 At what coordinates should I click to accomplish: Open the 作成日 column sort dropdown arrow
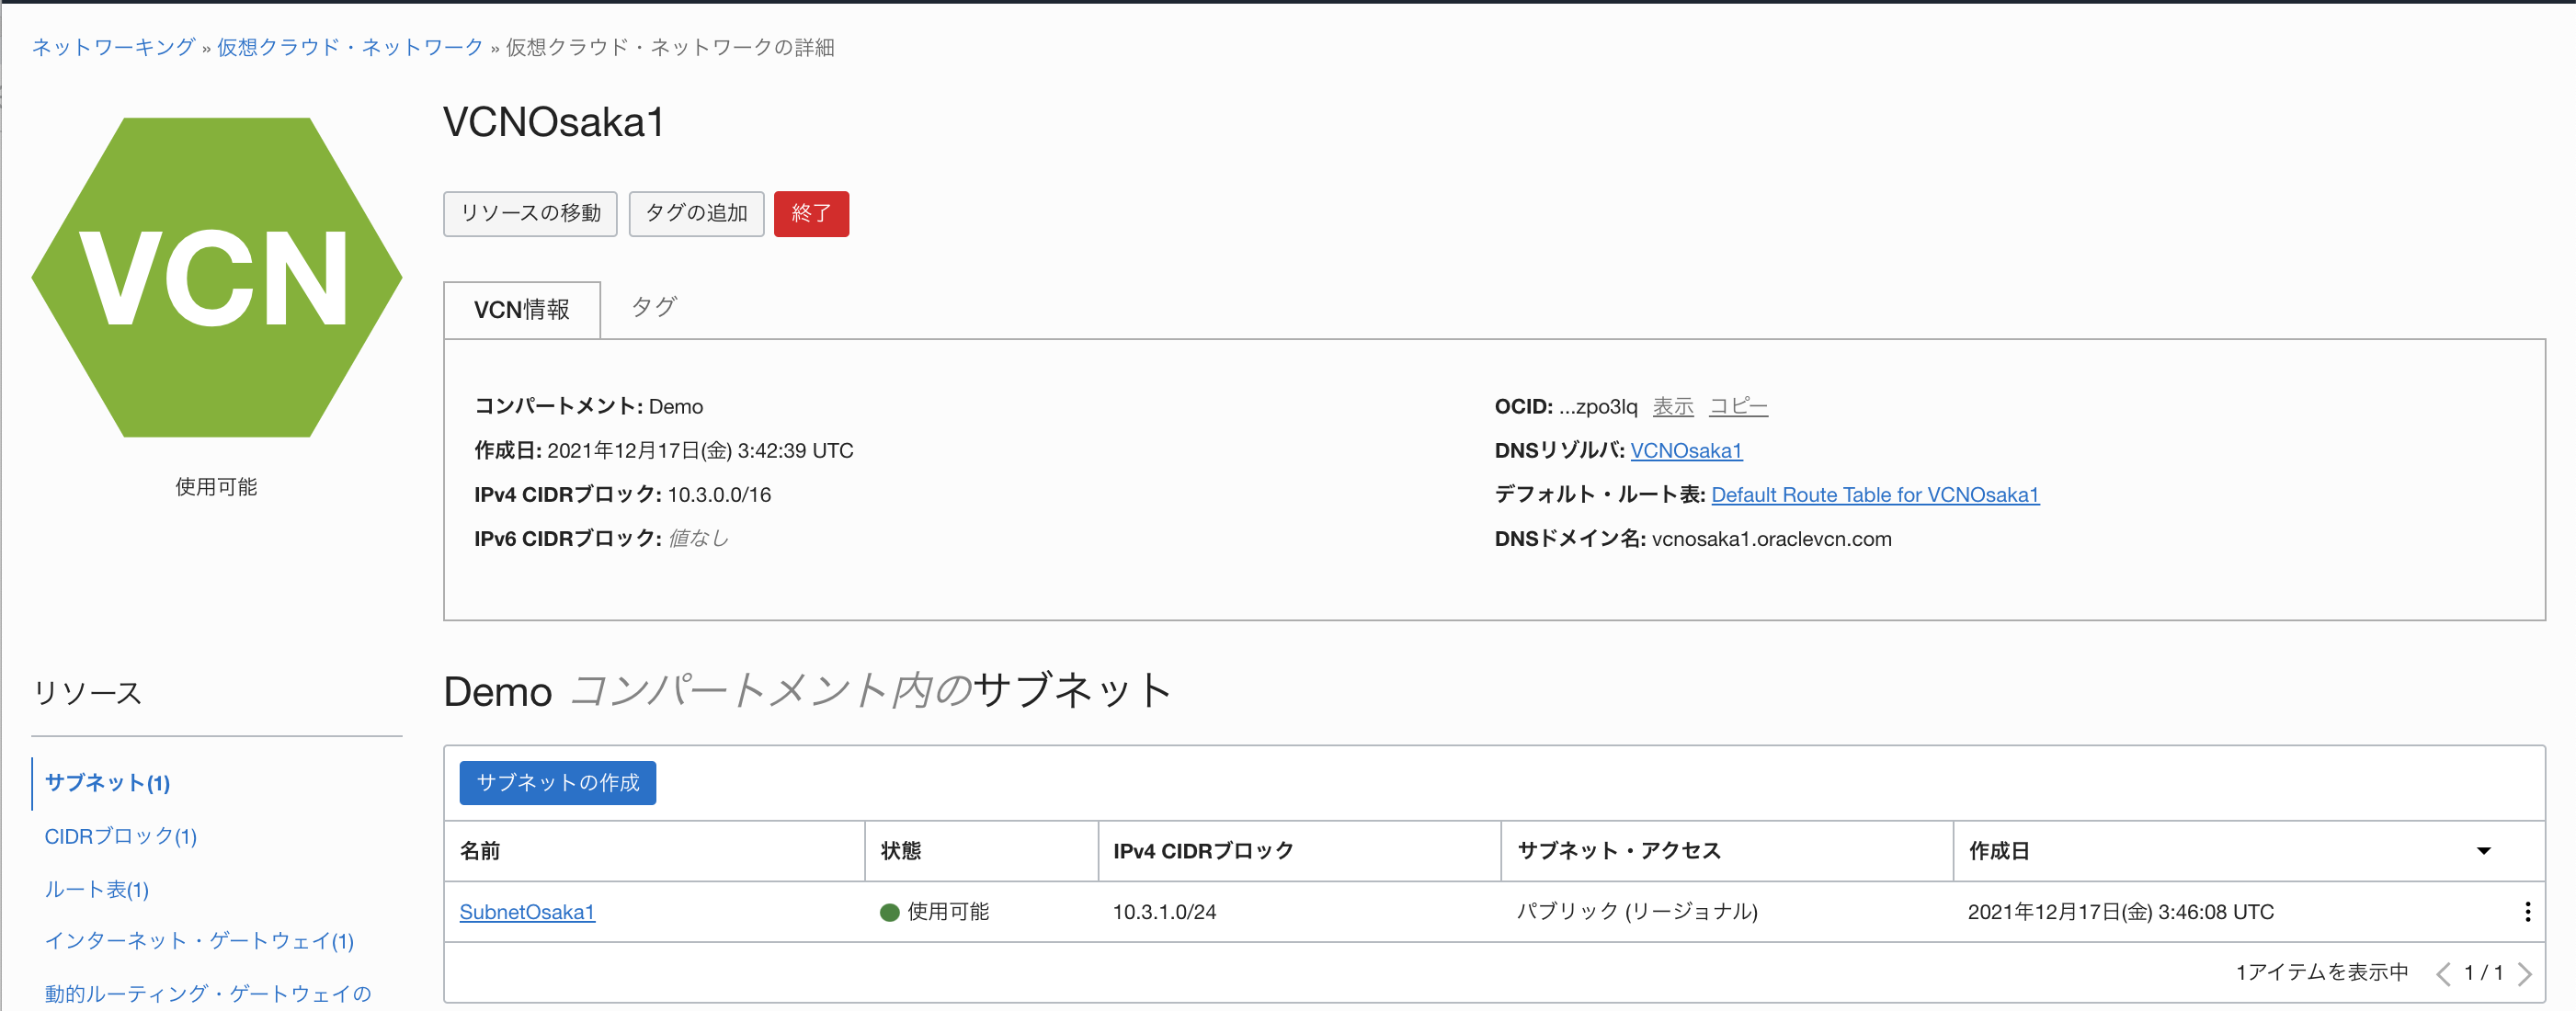(x=2484, y=851)
